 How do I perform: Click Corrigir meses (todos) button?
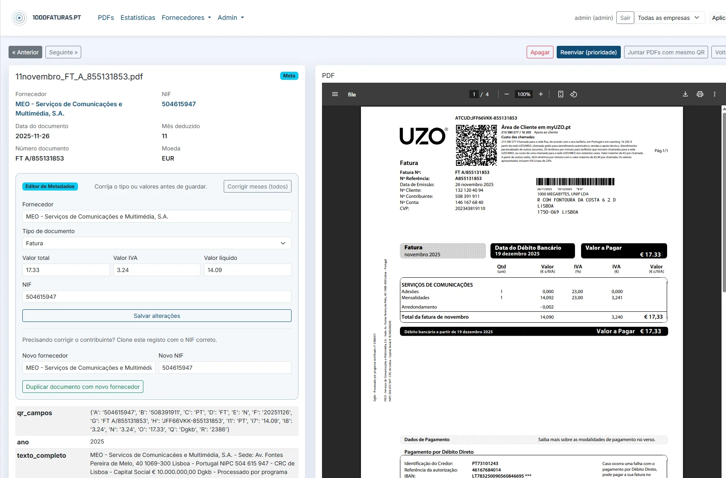(x=257, y=186)
